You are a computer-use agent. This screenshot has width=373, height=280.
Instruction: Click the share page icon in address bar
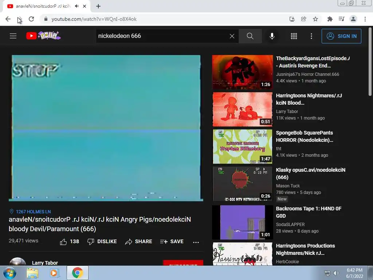pos(303,19)
